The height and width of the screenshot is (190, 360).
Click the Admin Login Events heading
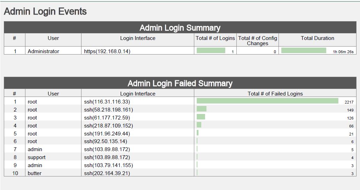click(x=45, y=11)
